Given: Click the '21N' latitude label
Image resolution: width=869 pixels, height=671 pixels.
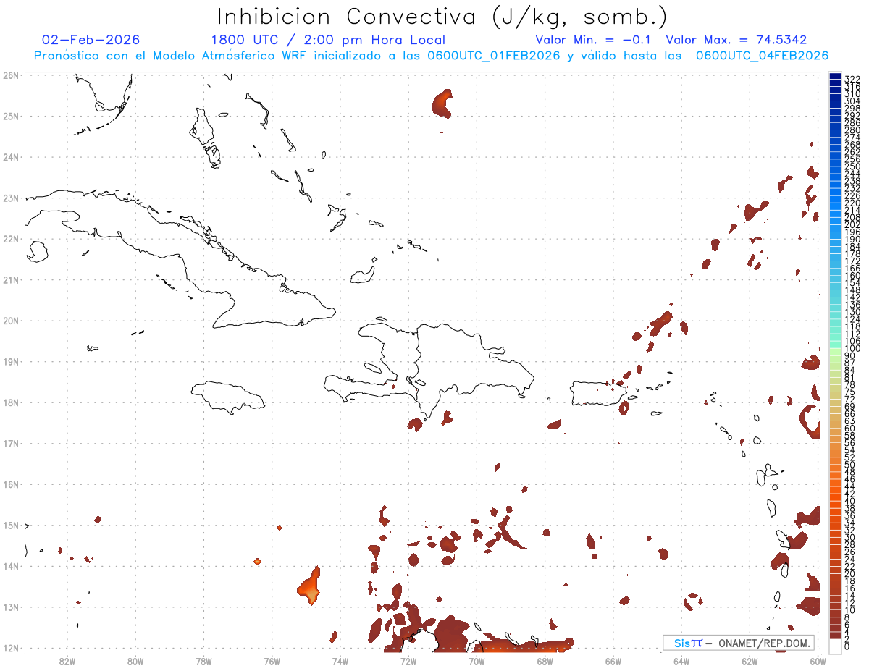Looking at the screenshot, I should [x=11, y=279].
